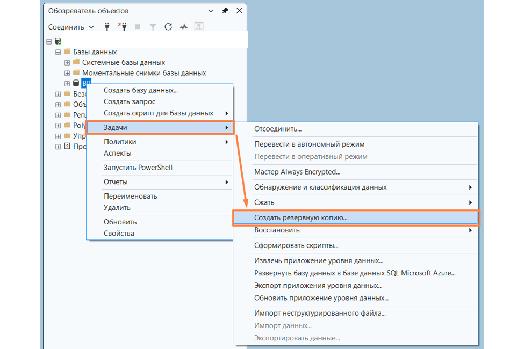Open Обнаружение и классификация данных submenu
The image size is (524, 349).
coord(356,187)
